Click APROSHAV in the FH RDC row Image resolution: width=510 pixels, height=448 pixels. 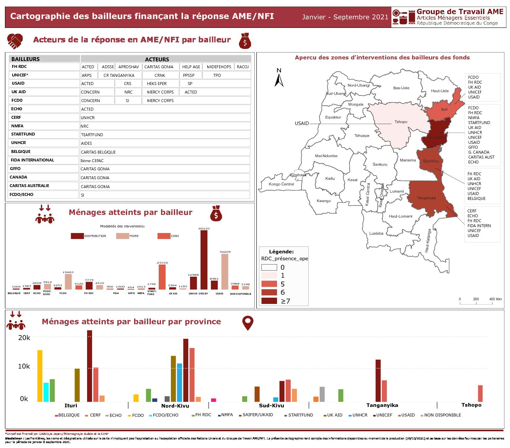[128, 67]
